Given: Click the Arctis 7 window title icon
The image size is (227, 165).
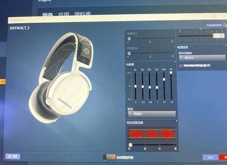Looking at the screenshot, I should 12,20.
